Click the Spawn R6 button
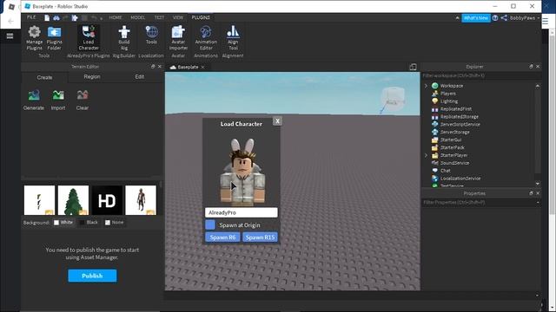The image size is (556, 312). pyautogui.click(x=222, y=237)
